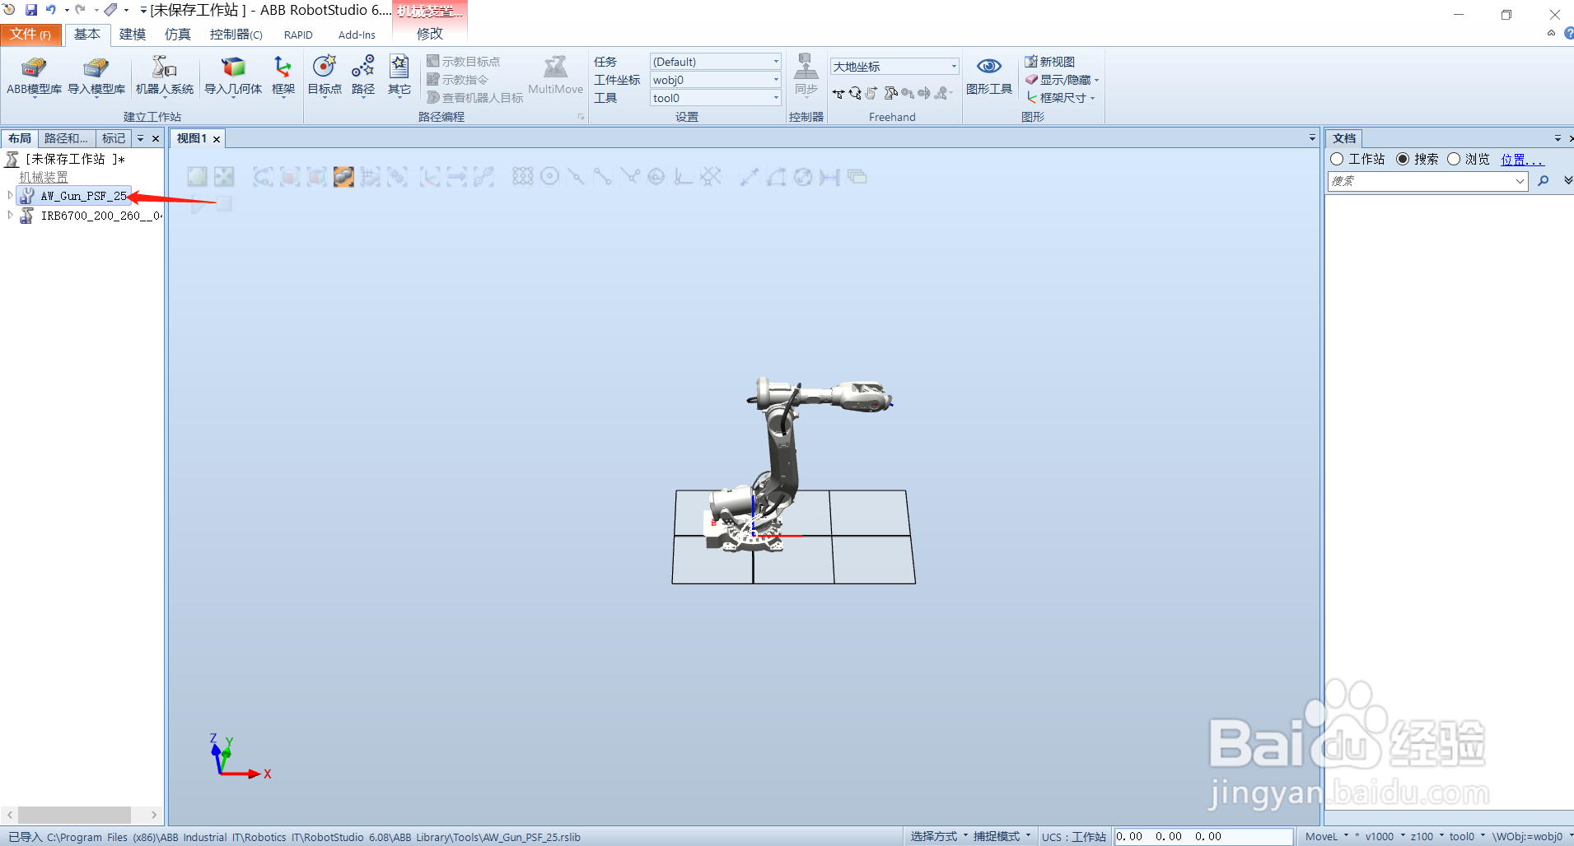Image resolution: width=1574 pixels, height=846 pixels.
Task: Switch to the 修改 ribbon tab
Action: 430,34
